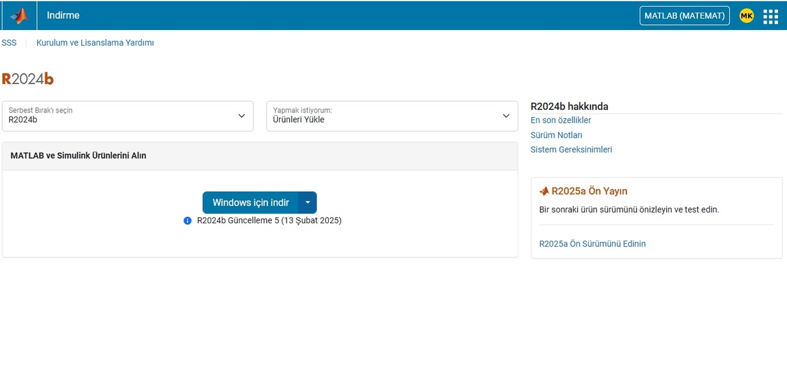Open the En son özellikler link
Screen dimensions: 787x389
(x=560, y=120)
